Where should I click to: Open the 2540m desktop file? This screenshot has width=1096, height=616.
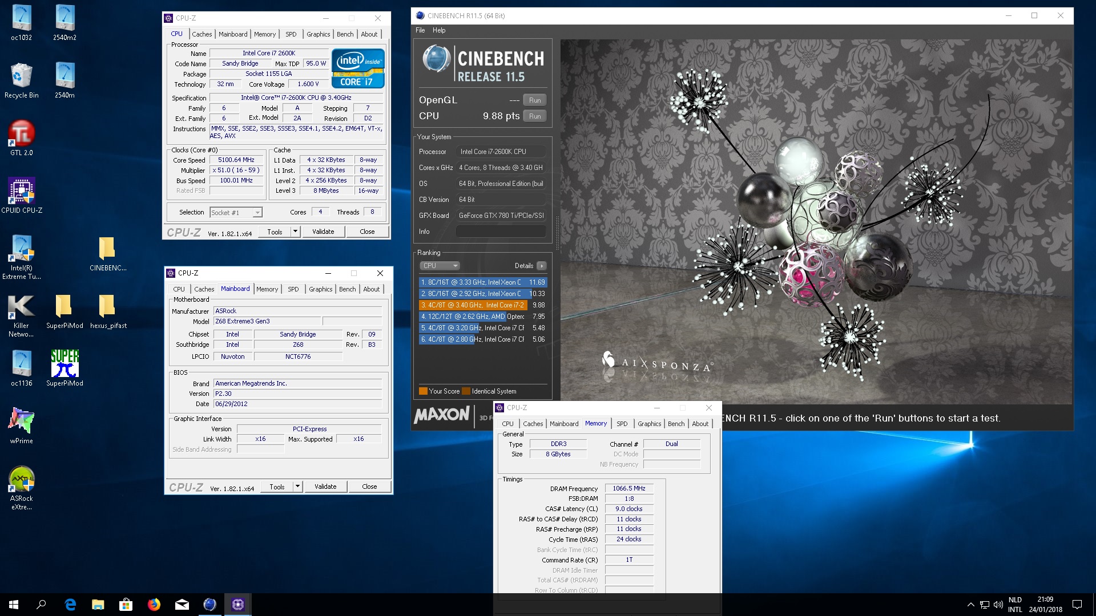[65, 80]
